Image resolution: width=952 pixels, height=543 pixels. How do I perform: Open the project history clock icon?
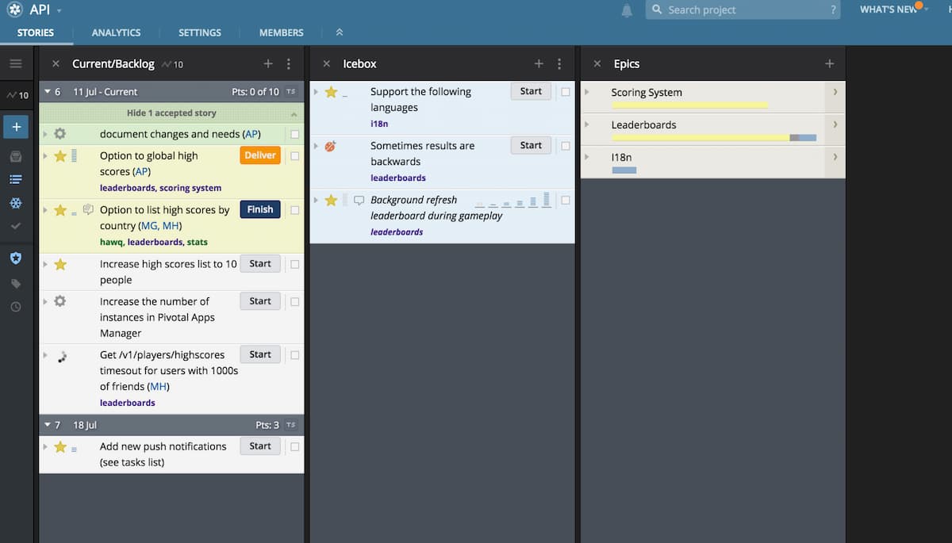click(x=16, y=307)
